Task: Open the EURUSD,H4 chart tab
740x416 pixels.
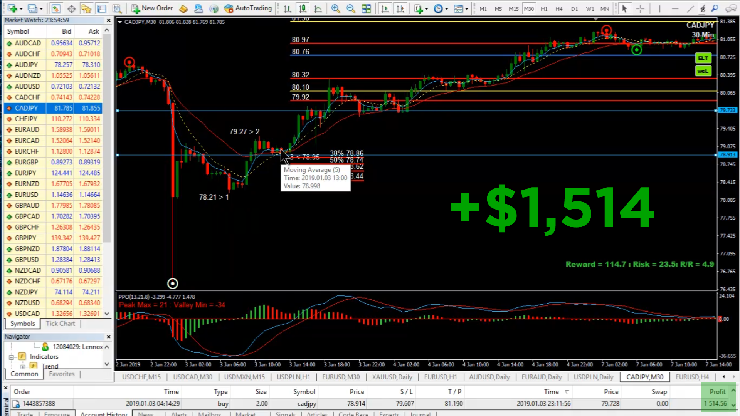Action: (x=692, y=377)
